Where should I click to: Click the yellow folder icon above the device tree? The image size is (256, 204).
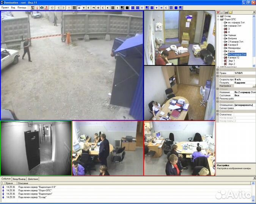point(231,12)
